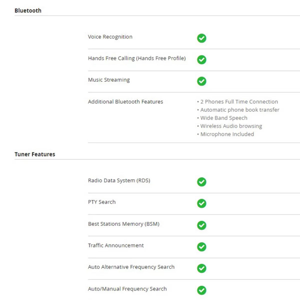Click the Voice Recognition green checkmark

pyautogui.click(x=201, y=38)
